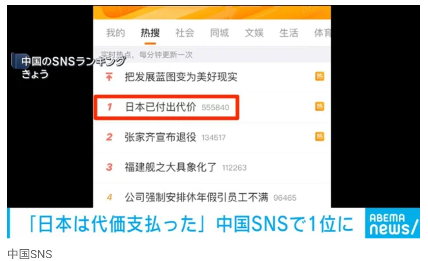Select the 生活 tab
Image resolution: width=428 pixels, height=261 pixels.
pyautogui.click(x=289, y=33)
